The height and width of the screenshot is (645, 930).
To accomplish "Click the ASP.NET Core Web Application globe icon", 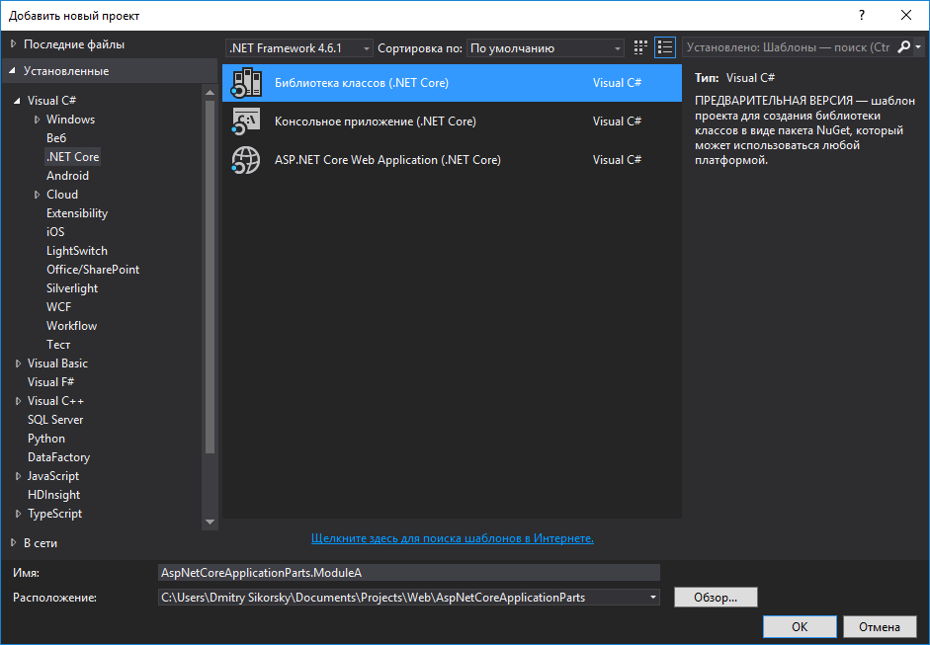I will [246, 160].
